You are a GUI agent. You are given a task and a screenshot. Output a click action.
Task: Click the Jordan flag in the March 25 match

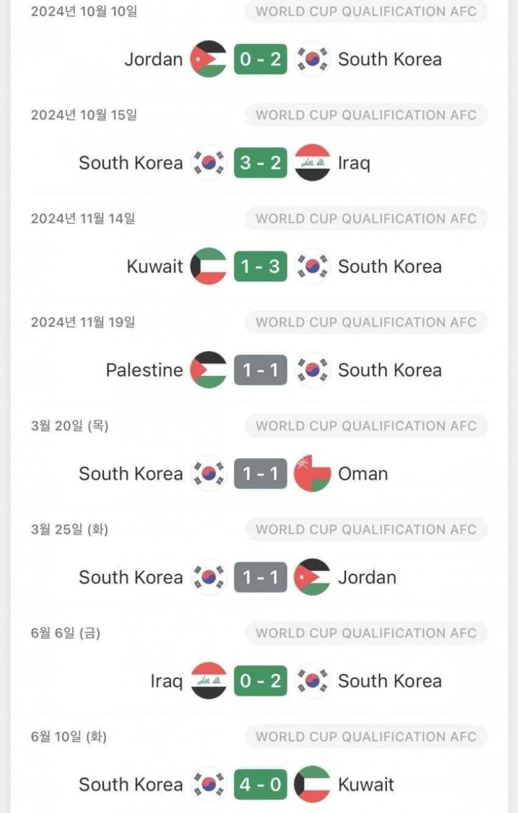[x=313, y=578]
